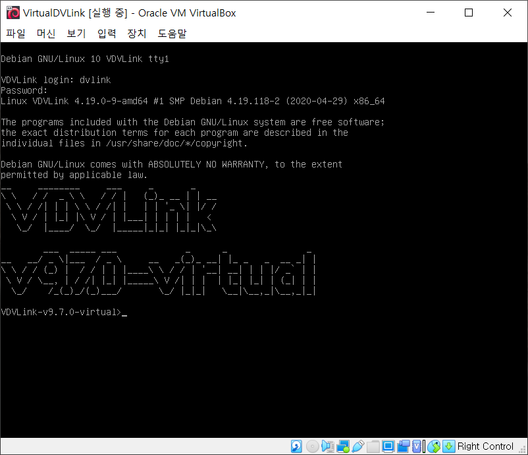
Task: Click the 'Password:' line
Action: (x=24, y=90)
